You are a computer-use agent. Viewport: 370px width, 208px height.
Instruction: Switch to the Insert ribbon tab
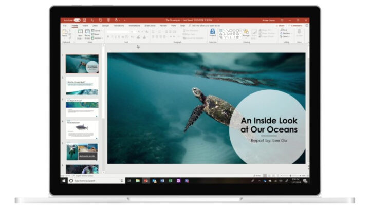85,26
